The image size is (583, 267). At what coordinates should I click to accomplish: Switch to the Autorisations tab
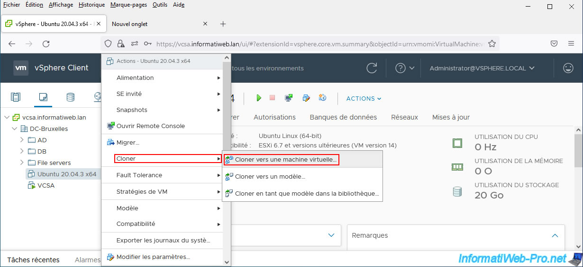click(x=274, y=117)
